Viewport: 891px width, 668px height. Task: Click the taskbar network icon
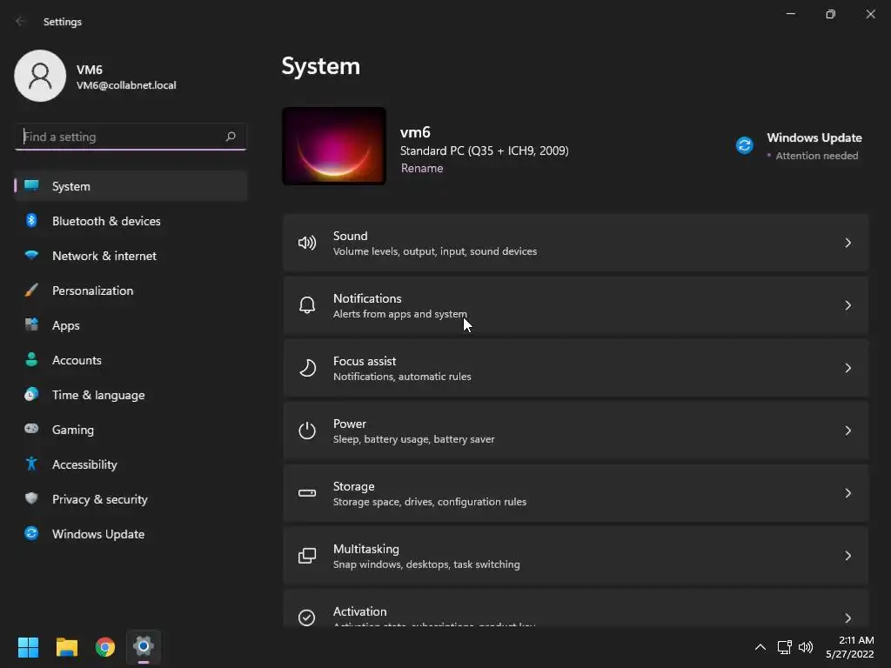click(x=784, y=647)
